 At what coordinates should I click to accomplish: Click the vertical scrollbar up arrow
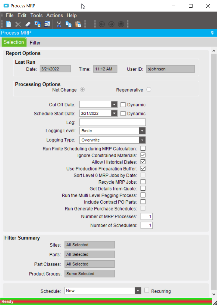214,51
